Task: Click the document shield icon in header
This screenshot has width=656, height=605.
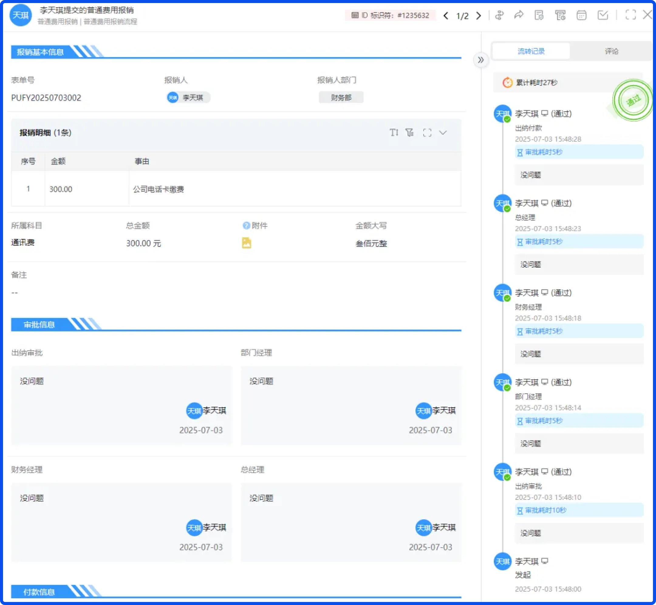Action: pos(539,16)
